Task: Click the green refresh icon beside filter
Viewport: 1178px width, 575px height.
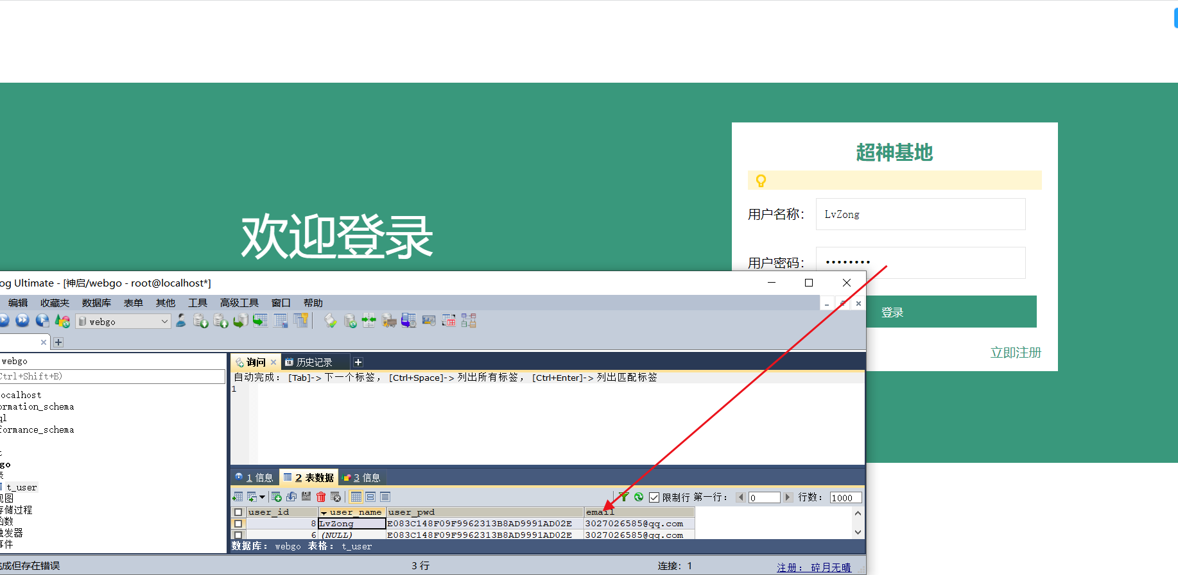Action: [639, 497]
